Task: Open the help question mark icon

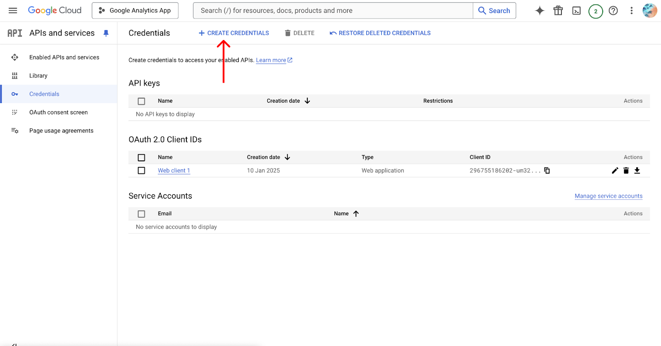Action: point(613,11)
